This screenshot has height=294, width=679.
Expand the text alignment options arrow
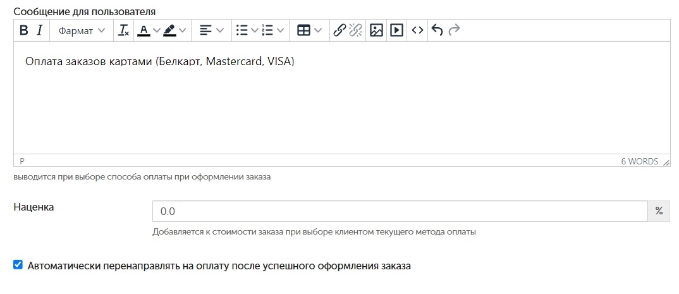220,30
